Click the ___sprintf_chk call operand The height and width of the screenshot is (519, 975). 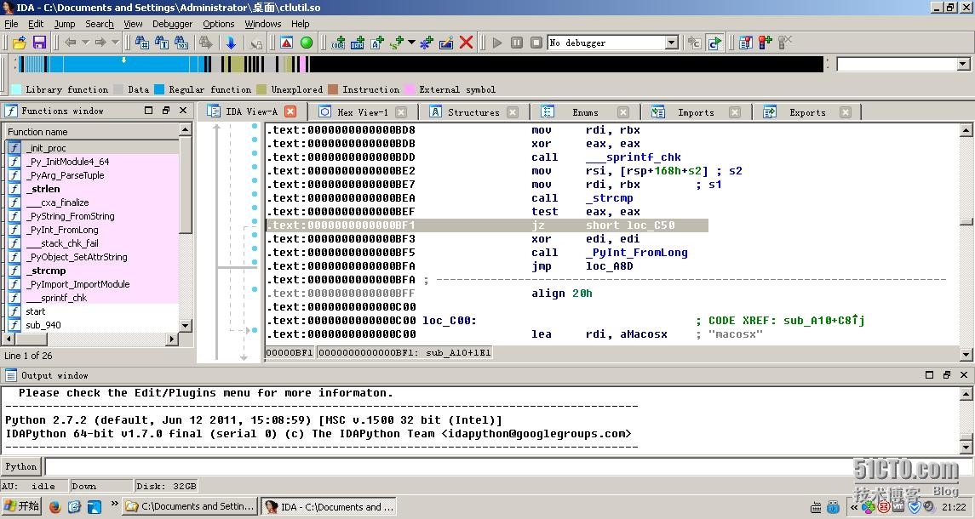633,157
